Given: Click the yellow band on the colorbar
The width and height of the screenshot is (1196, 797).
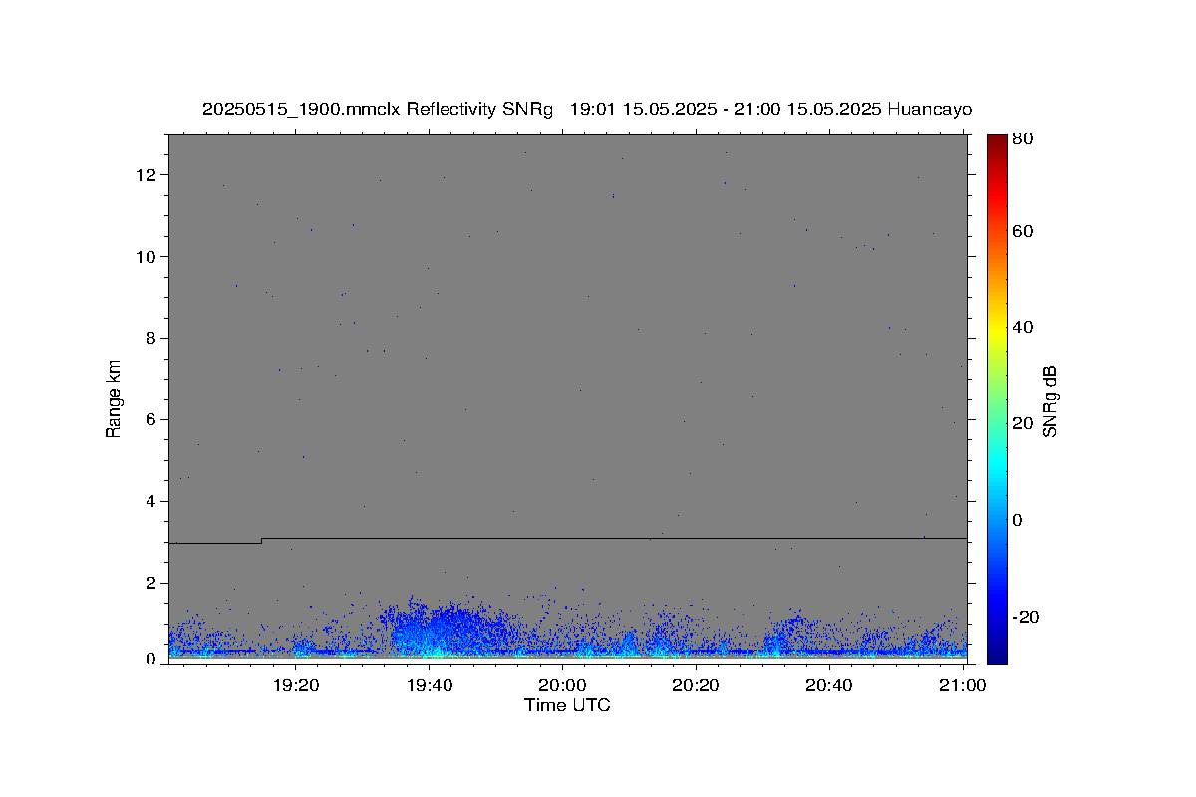Looking at the screenshot, I should (x=997, y=329).
